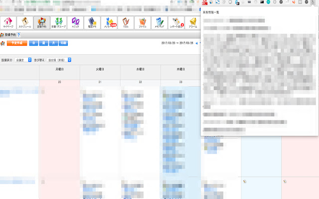
Task: Click the 水曜日 column header
Action: tap(140, 69)
